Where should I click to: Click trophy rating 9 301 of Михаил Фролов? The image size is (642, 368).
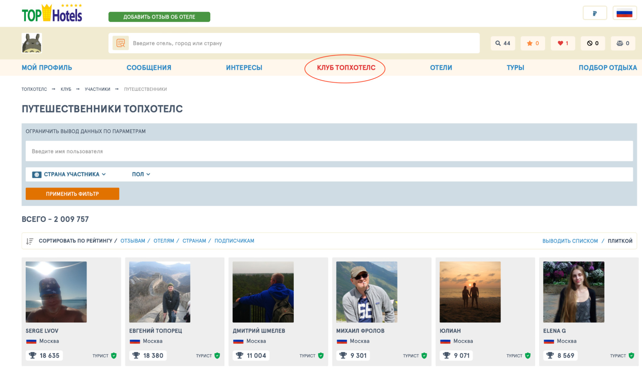(353, 355)
